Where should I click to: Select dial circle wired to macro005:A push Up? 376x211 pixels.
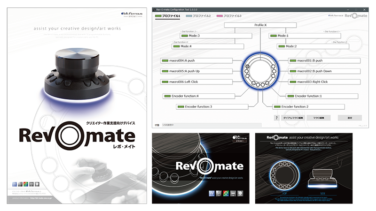click(246, 71)
